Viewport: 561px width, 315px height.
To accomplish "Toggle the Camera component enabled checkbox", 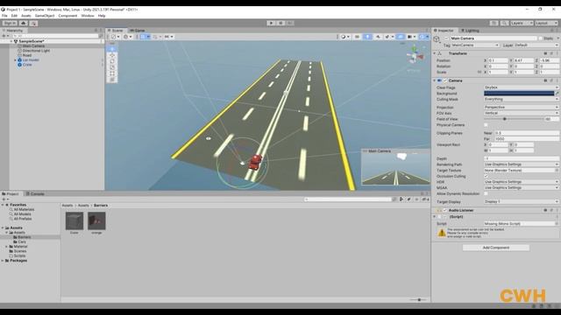I will 445,80.
